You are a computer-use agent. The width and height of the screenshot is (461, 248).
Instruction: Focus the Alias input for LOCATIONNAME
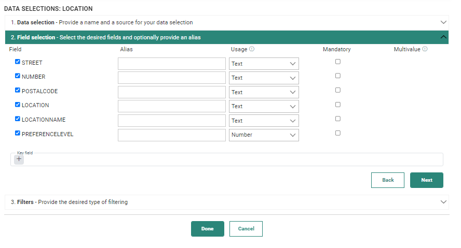pyautogui.click(x=172, y=121)
